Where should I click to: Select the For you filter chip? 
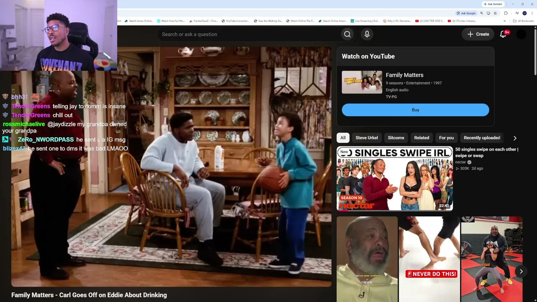click(446, 138)
